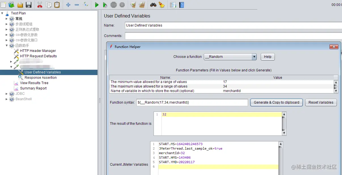Collapse the 函数助手 tree node
The image size is (342, 175).
coord(7,45)
